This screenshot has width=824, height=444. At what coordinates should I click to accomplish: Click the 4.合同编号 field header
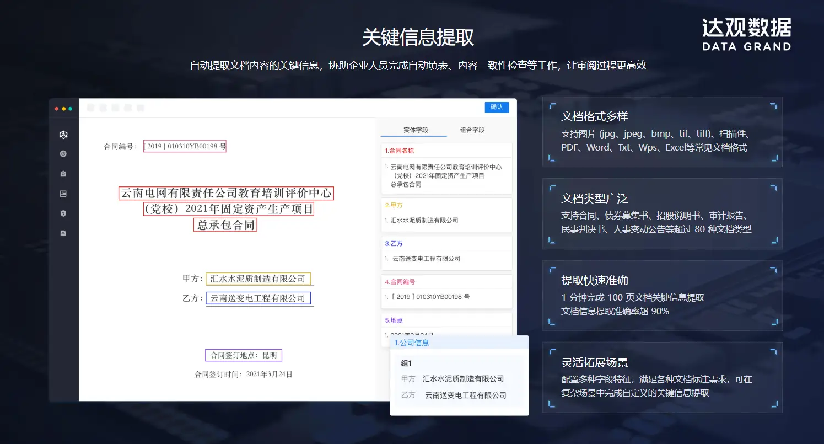pyautogui.click(x=400, y=282)
